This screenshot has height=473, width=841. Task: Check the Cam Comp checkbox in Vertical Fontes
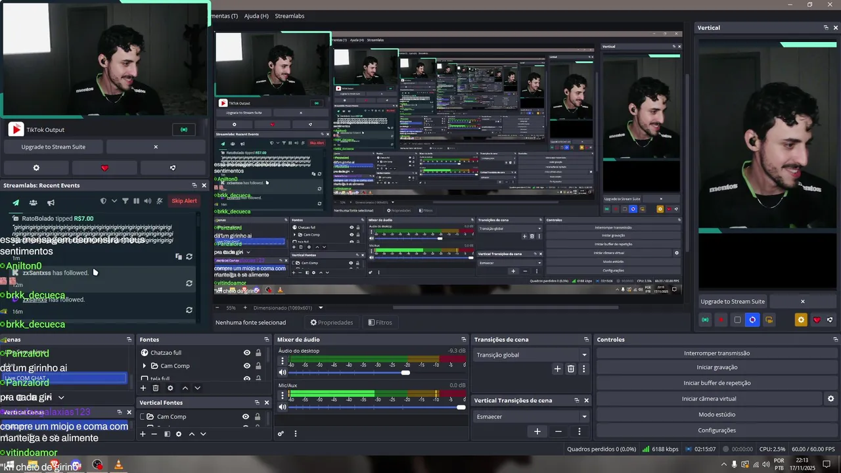142,417
